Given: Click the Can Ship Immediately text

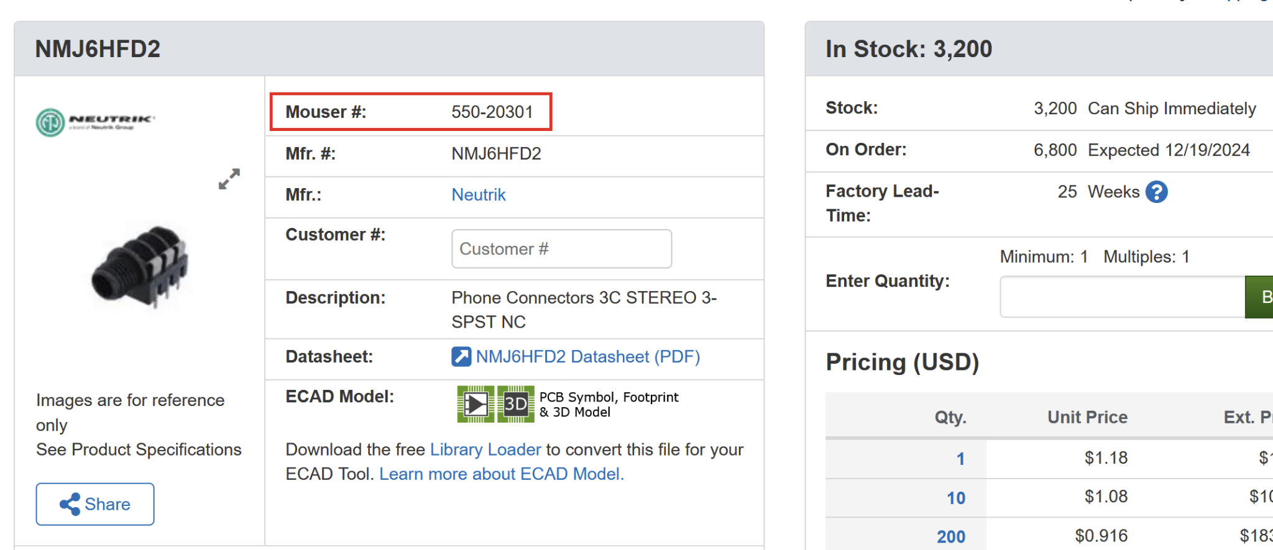Looking at the screenshot, I should (1172, 109).
